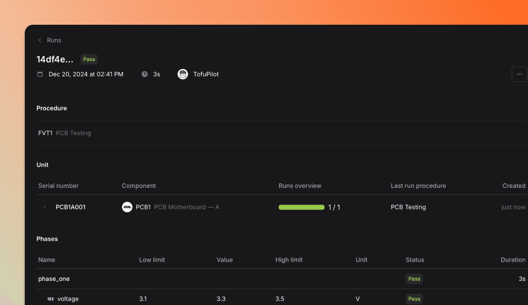The width and height of the screenshot is (528, 305).
Task: Click the voltage measurement name
Action: pyautogui.click(x=68, y=299)
